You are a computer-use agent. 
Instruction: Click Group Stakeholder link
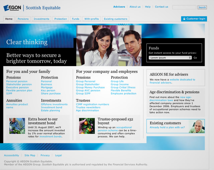[88, 84]
